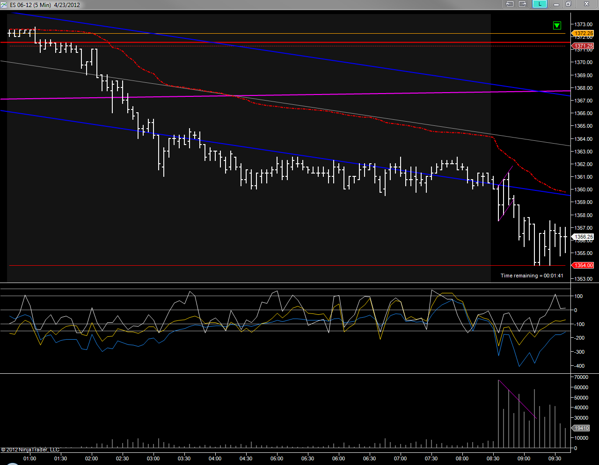
Task: Click the orange 1372.25 price marker
Action: tap(583, 34)
